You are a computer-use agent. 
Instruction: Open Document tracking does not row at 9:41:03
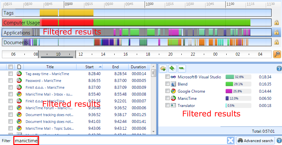[x=49, y=122]
